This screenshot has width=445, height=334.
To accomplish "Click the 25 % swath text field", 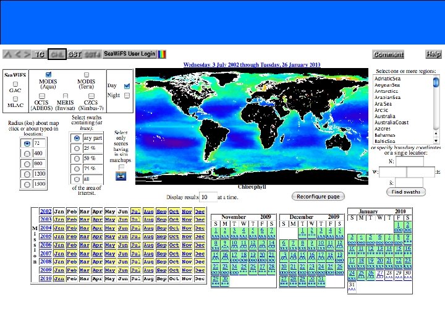I will pyautogui.click(x=93, y=148).
